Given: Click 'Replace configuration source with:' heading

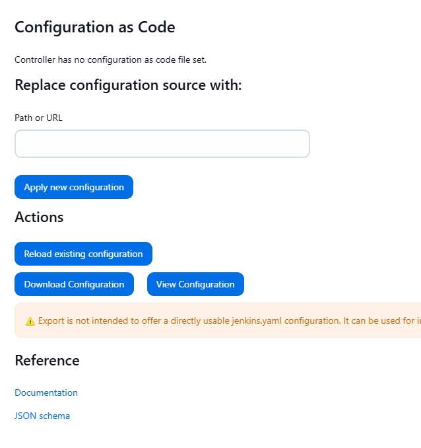Looking at the screenshot, I should click(x=128, y=85).
